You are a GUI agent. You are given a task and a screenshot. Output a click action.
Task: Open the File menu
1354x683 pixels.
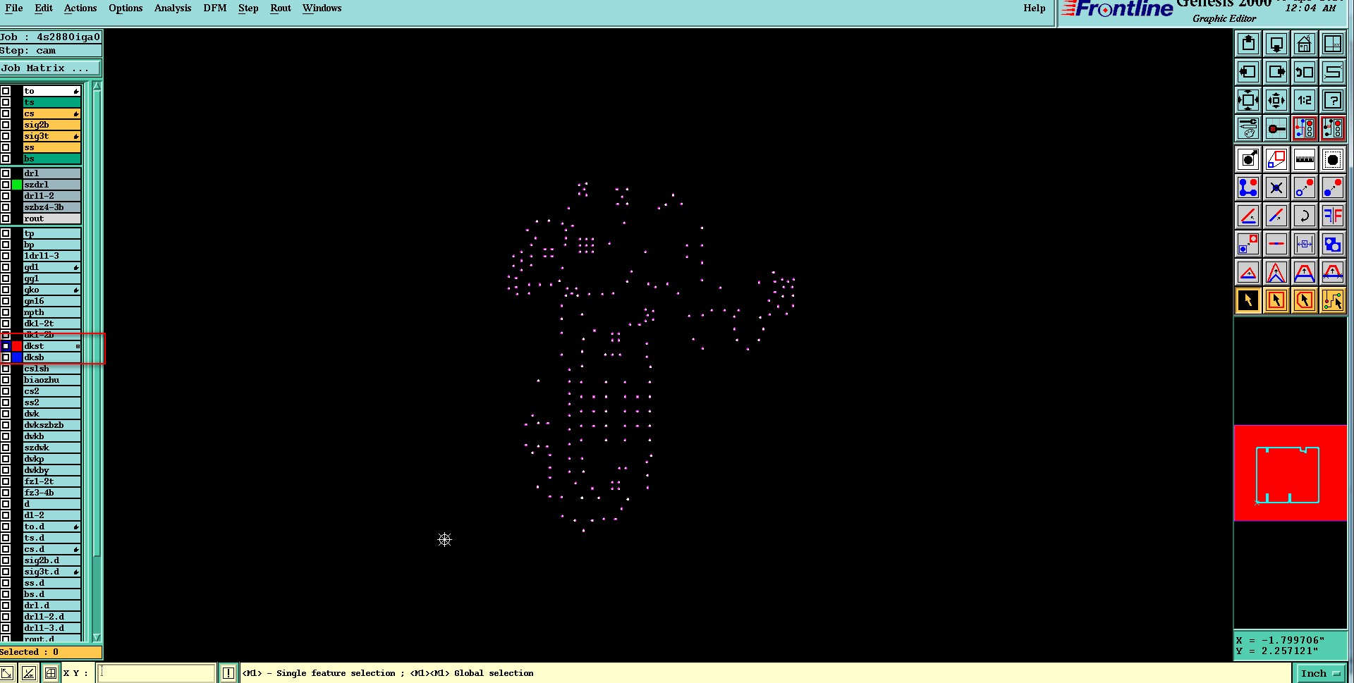point(14,8)
